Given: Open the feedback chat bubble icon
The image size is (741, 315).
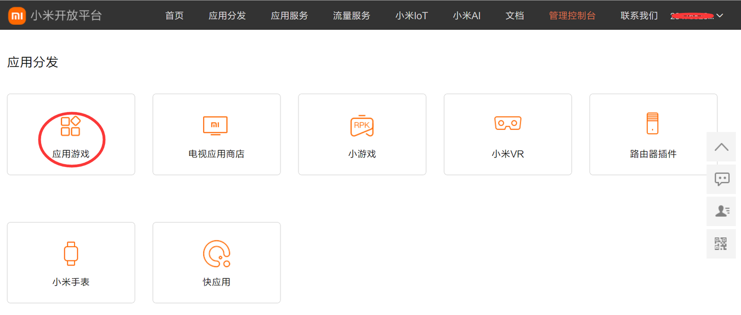Looking at the screenshot, I should click(x=721, y=179).
